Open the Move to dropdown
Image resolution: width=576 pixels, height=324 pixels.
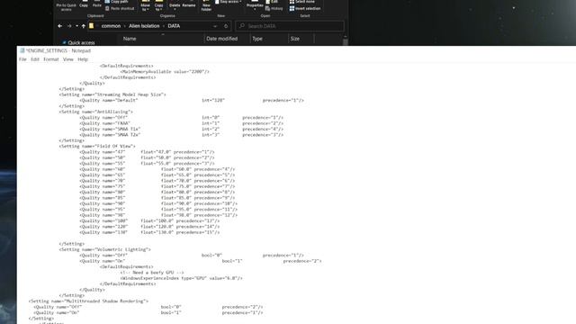click(x=146, y=5)
